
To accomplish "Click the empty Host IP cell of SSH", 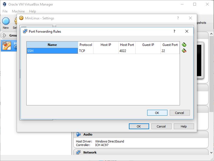I will [106, 51].
